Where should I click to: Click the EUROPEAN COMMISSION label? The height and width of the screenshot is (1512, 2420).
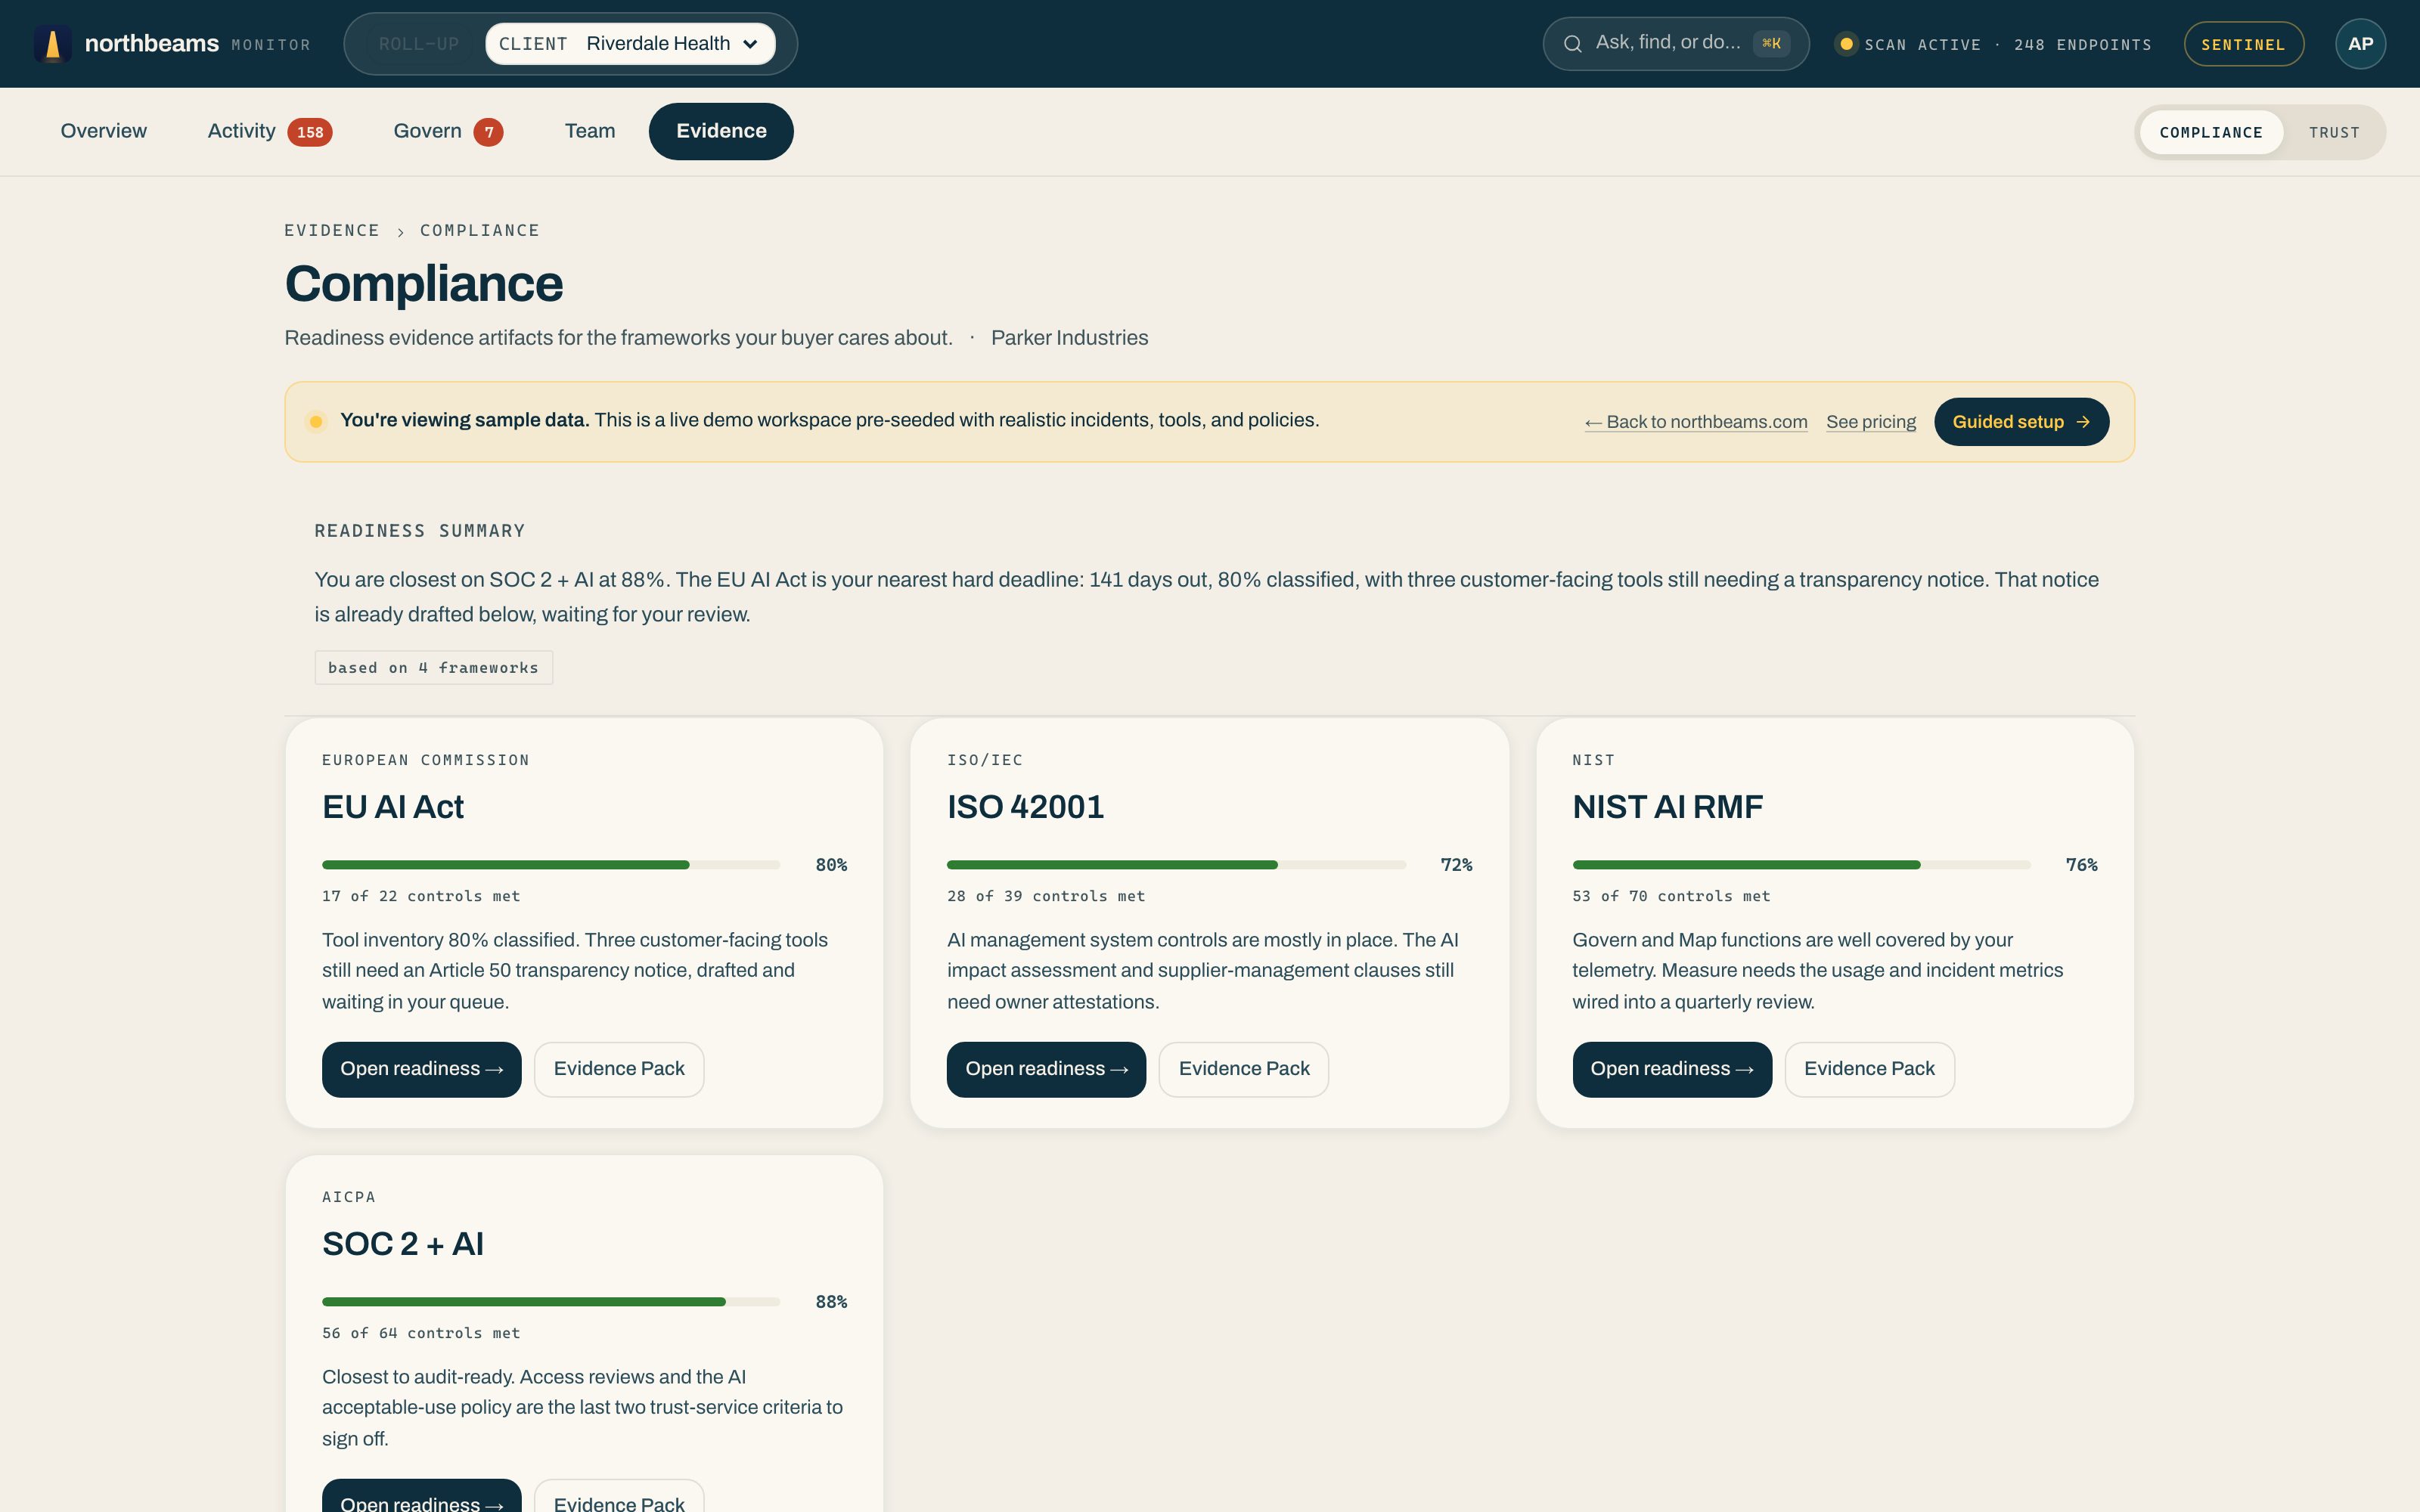pos(426,760)
